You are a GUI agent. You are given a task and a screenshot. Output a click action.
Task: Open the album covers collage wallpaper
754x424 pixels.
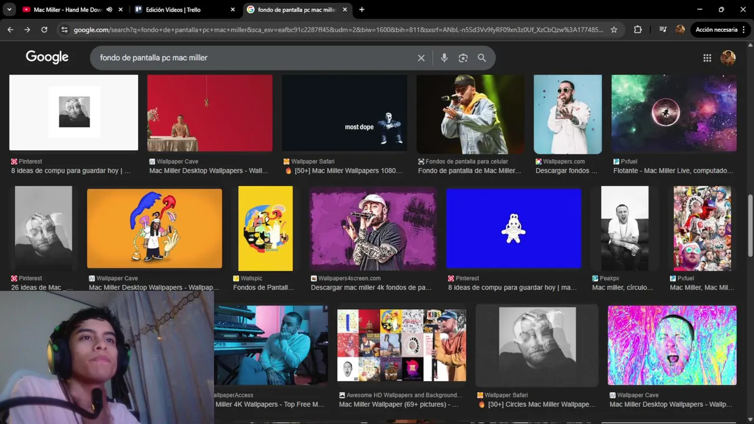402,346
